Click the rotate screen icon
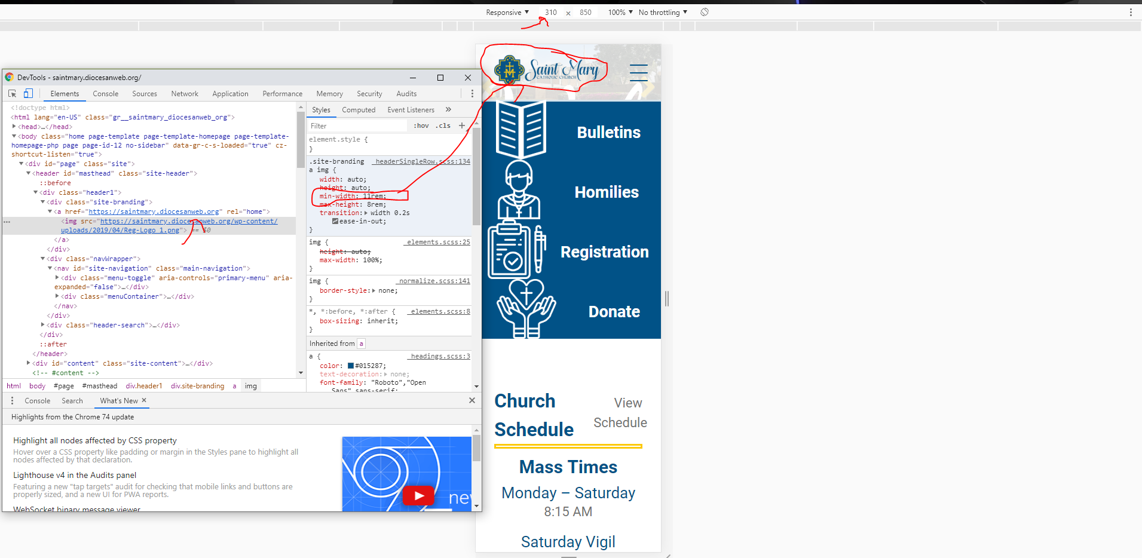This screenshot has width=1142, height=558. click(x=705, y=12)
